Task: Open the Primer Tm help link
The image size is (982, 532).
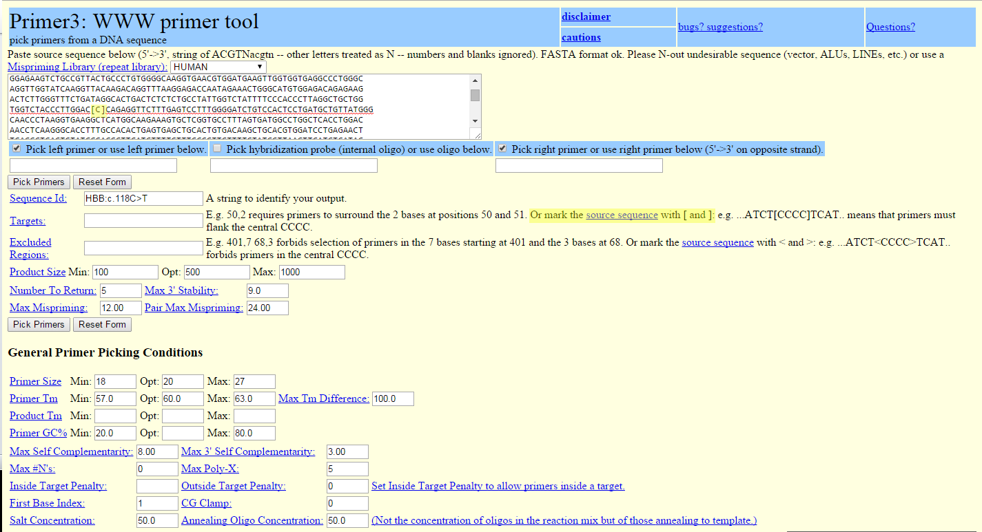Action: click(34, 398)
